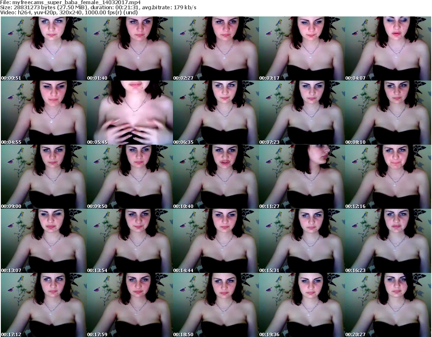Select the thumbnail timestamped 00:03:17
The height and width of the screenshot is (337, 432).
tap(302, 49)
